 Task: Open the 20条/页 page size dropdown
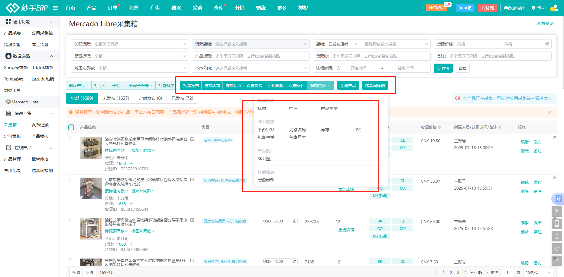tap(537, 272)
